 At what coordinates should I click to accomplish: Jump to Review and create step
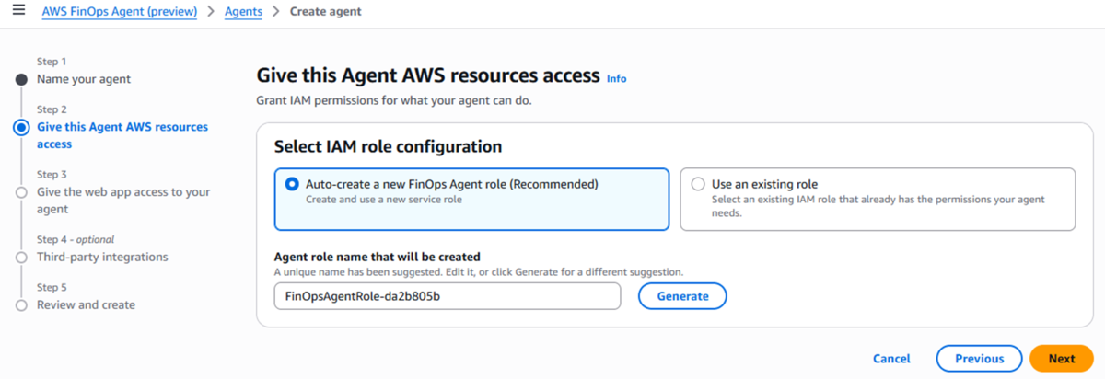coord(86,304)
